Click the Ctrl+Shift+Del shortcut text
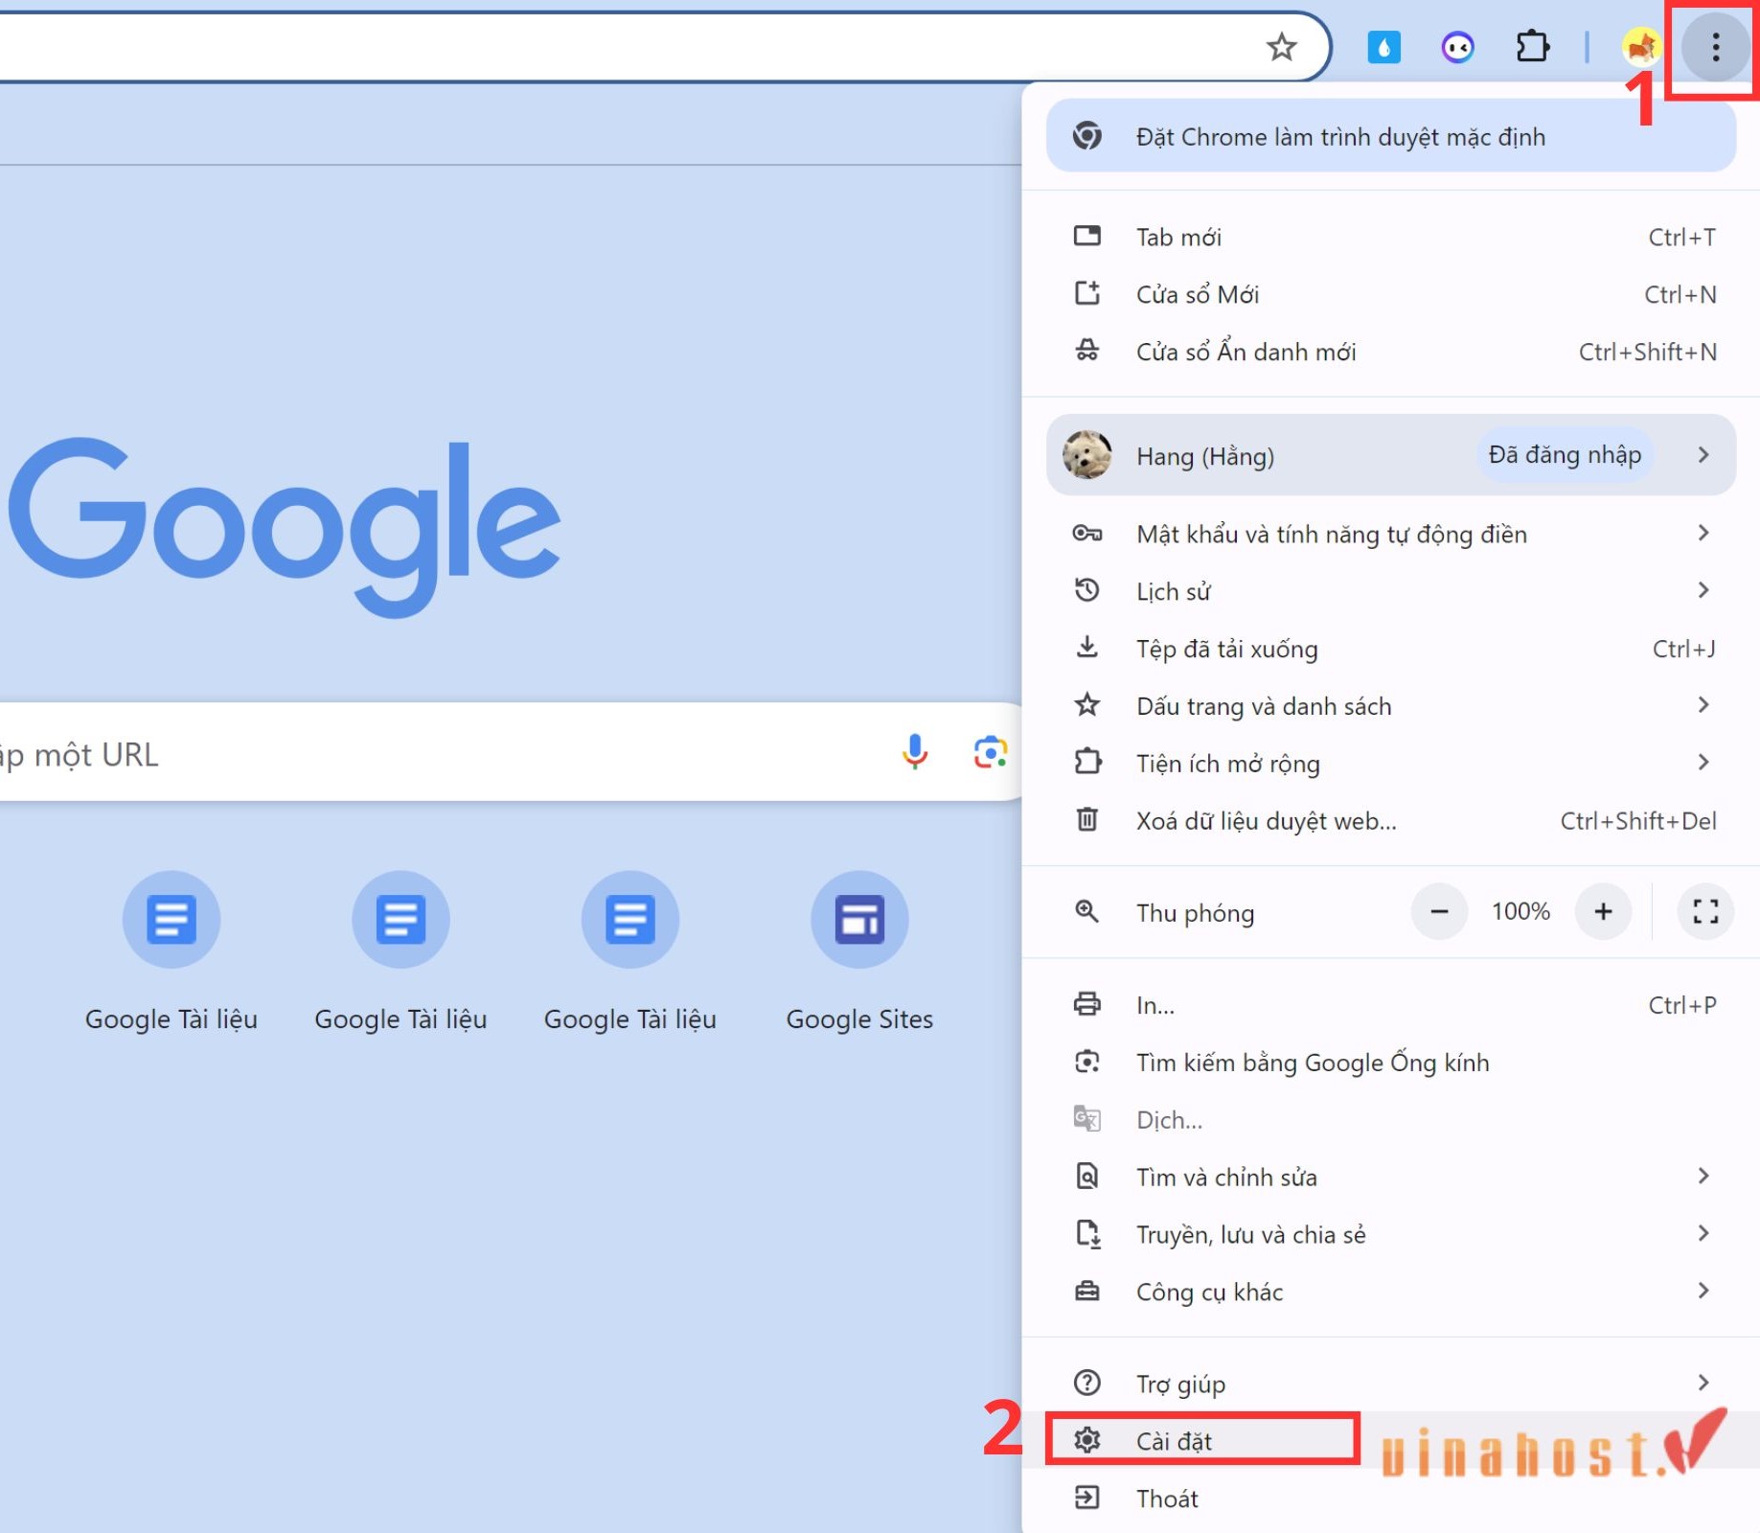The width and height of the screenshot is (1760, 1533). [x=1638, y=821]
